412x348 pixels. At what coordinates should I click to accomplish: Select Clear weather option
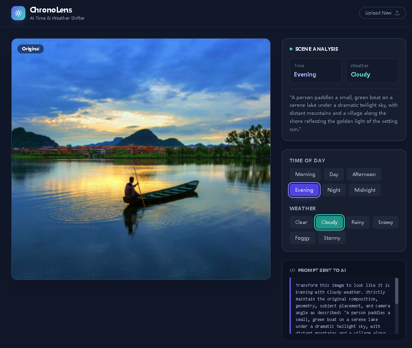click(301, 222)
